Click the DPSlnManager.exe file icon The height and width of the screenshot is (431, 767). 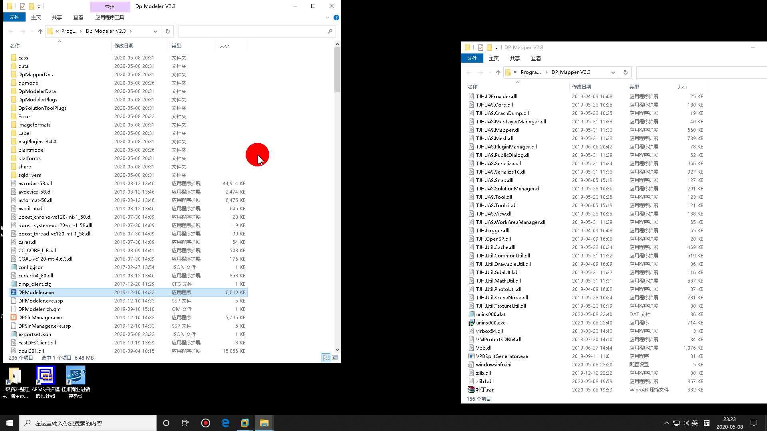coord(14,318)
